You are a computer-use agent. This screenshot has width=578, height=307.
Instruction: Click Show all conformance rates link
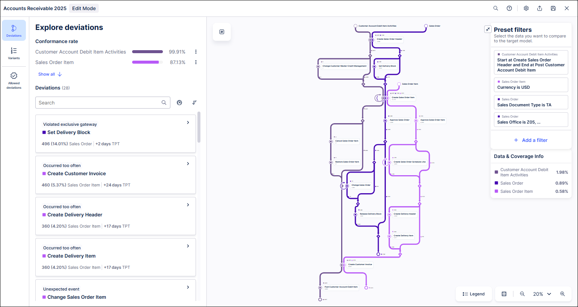[50, 74]
